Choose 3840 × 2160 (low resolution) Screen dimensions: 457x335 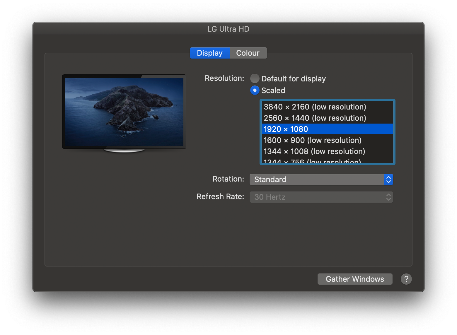pos(327,107)
